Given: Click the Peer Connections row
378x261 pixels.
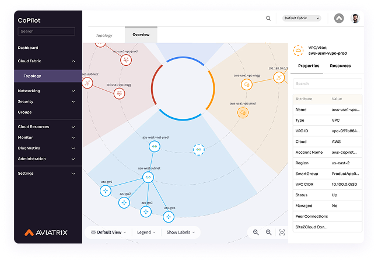Looking at the screenshot, I should (x=327, y=217).
